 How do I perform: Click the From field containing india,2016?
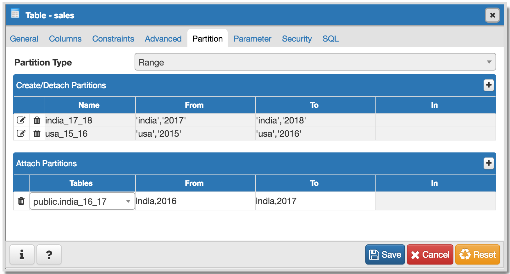(195, 201)
